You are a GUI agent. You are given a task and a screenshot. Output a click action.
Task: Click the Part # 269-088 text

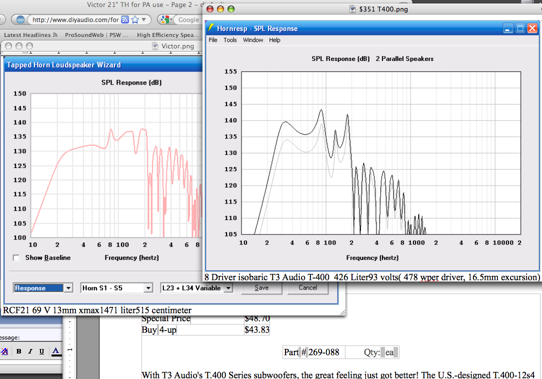point(311,352)
